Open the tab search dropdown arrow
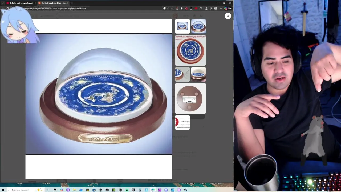341x192 pixels. [3, 3]
